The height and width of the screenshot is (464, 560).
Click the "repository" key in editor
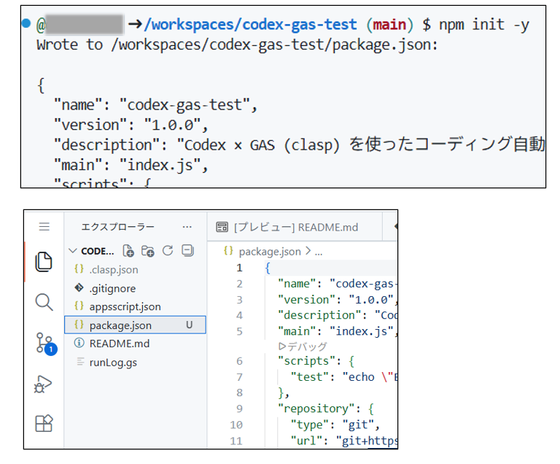316,409
